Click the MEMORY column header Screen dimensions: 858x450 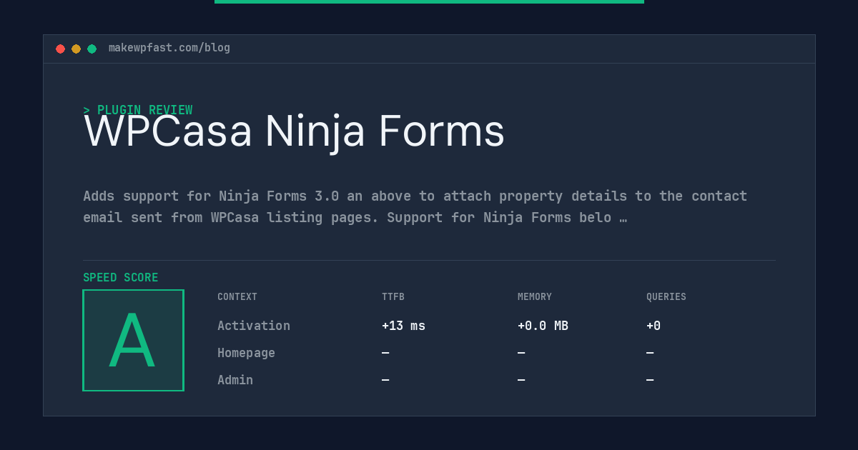(x=535, y=297)
